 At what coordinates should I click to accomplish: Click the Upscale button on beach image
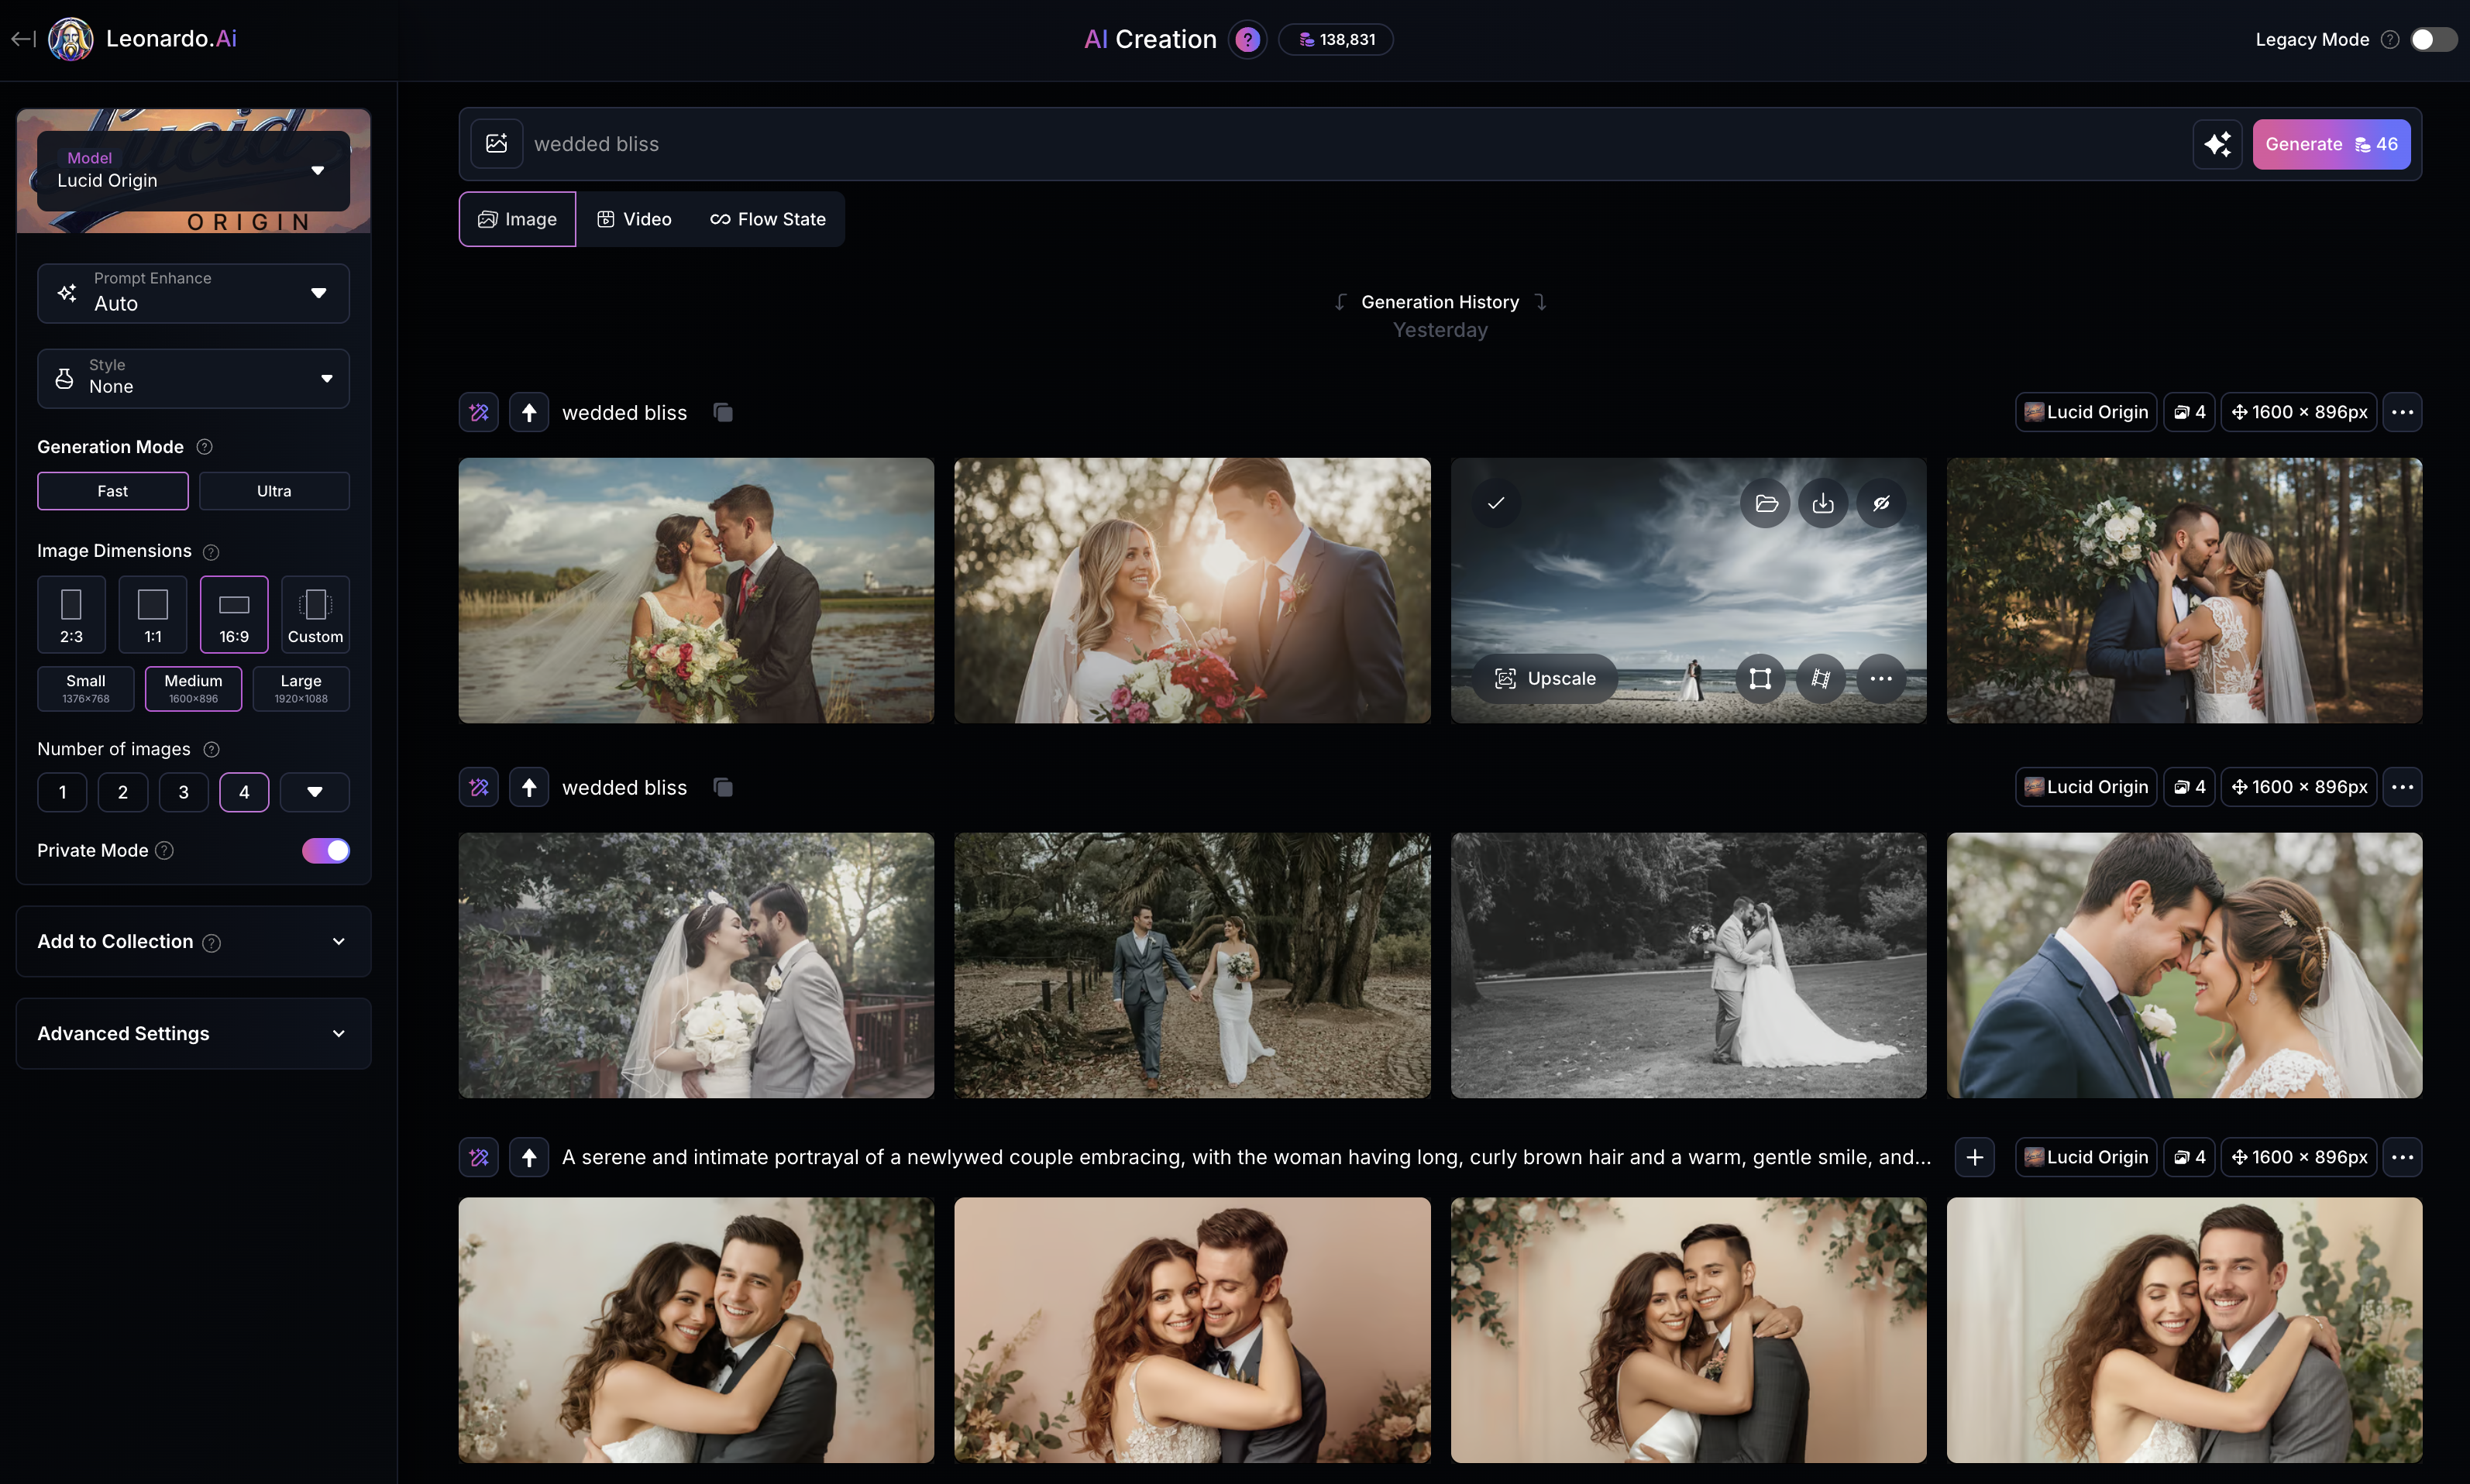click(x=1545, y=678)
